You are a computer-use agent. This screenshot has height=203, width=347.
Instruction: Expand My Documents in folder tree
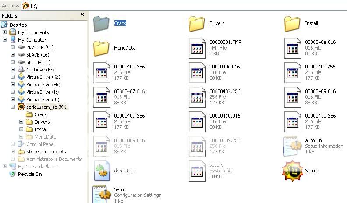click(4, 32)
